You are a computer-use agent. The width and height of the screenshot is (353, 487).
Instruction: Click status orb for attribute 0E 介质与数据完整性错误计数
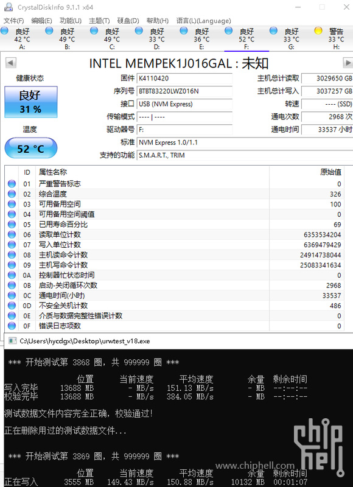(x=12, y=316)
